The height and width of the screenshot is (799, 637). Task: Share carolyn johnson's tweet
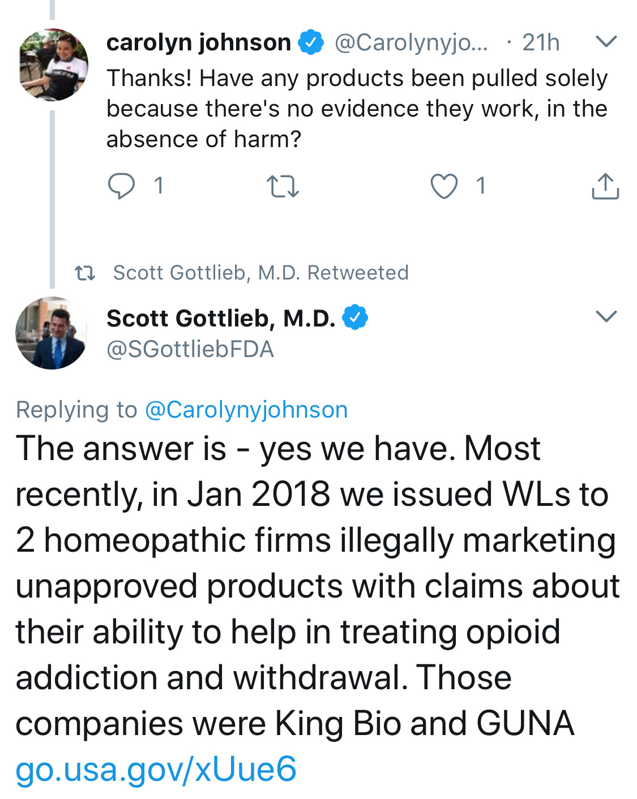tap(605, 186)
